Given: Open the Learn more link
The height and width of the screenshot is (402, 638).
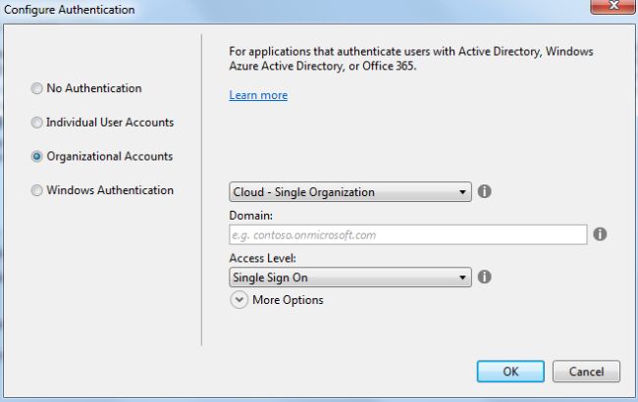Looking at the screenshot, I should (x=258, y=95).
